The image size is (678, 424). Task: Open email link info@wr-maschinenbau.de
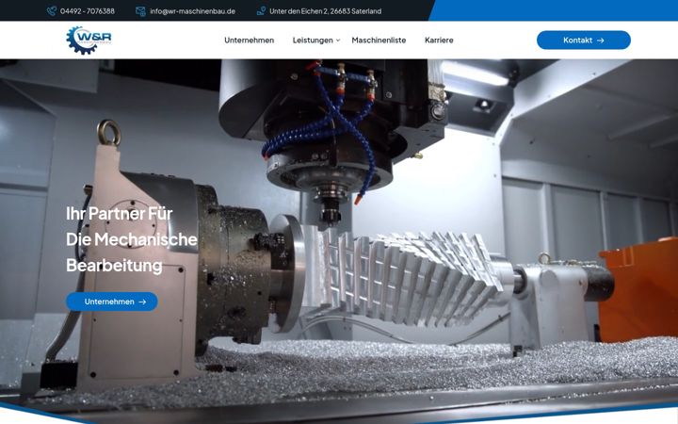192,11
